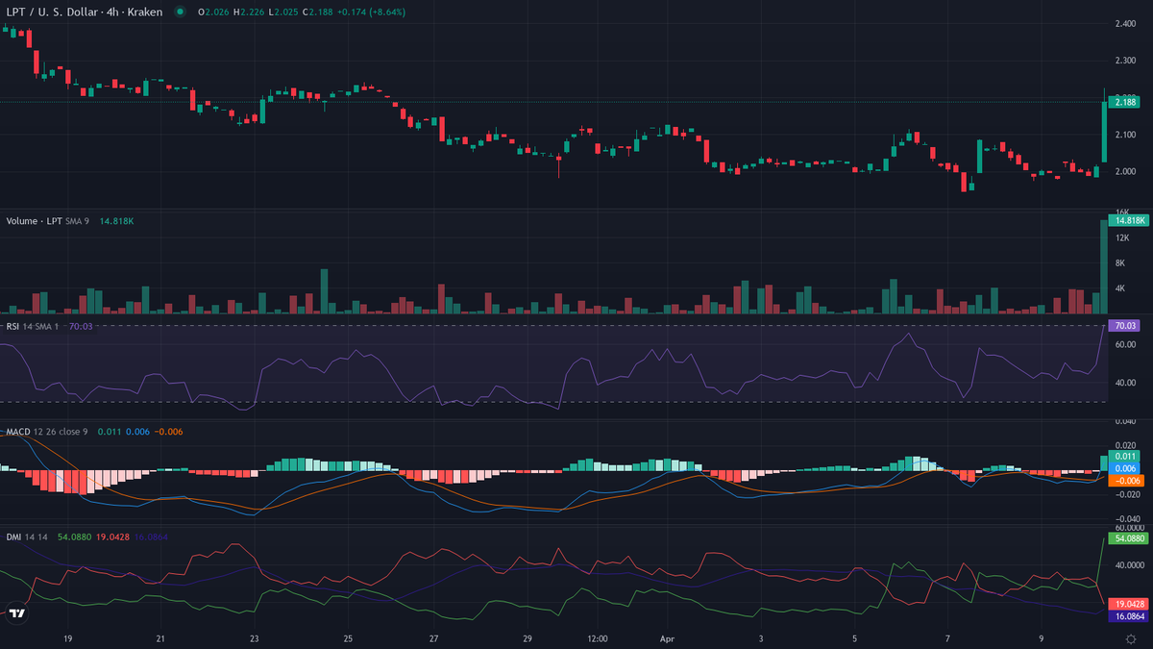
Task: Click the 14.818K volume axis label
Action: click(x=1128, y=220)
